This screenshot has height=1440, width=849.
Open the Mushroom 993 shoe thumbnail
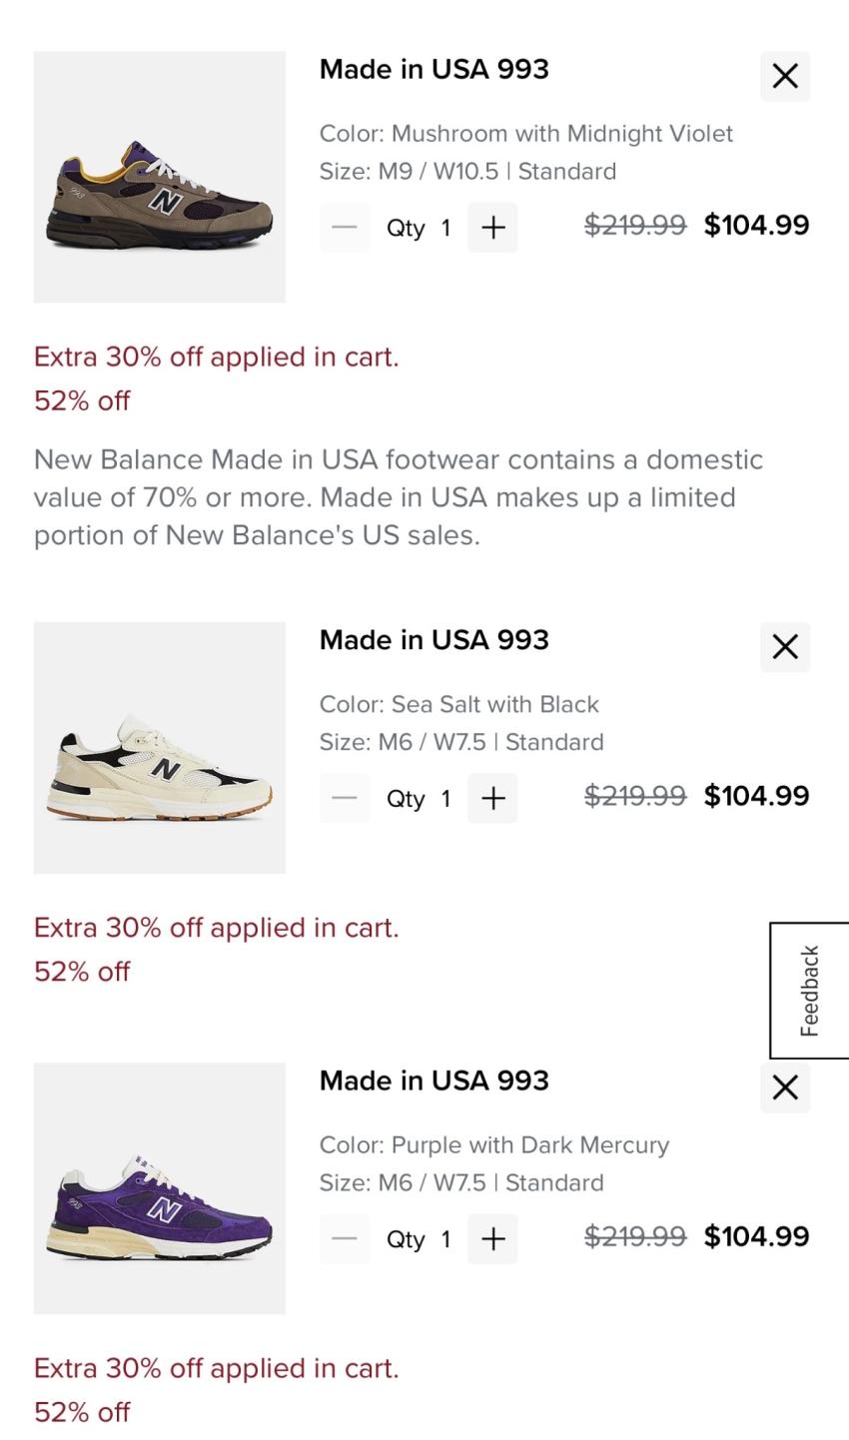coord(160,177)
